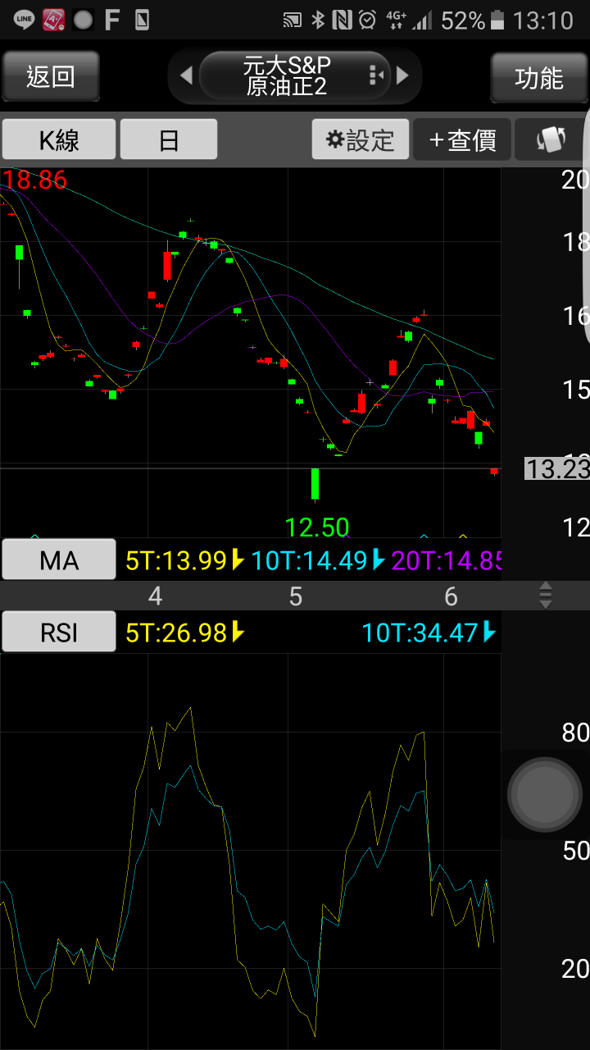Viewport: 590px width, 1050px height.
Task: Tap the +查價 price lookup button
Action: (462, 139)
